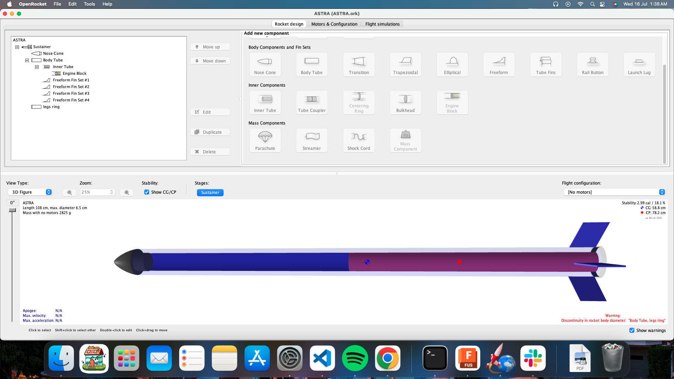
Task: Open the Flight configuration dropdown
Action: point(614,192)
